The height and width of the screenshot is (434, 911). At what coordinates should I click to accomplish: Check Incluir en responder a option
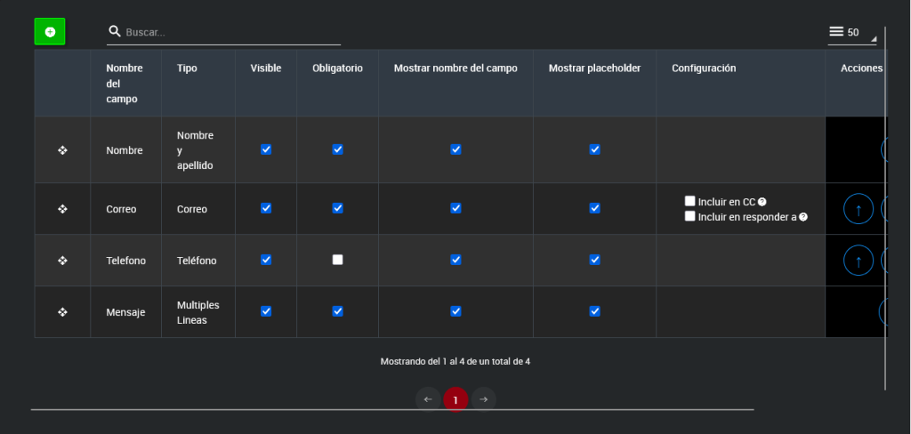pyautogui.click(x=689, y=216)
